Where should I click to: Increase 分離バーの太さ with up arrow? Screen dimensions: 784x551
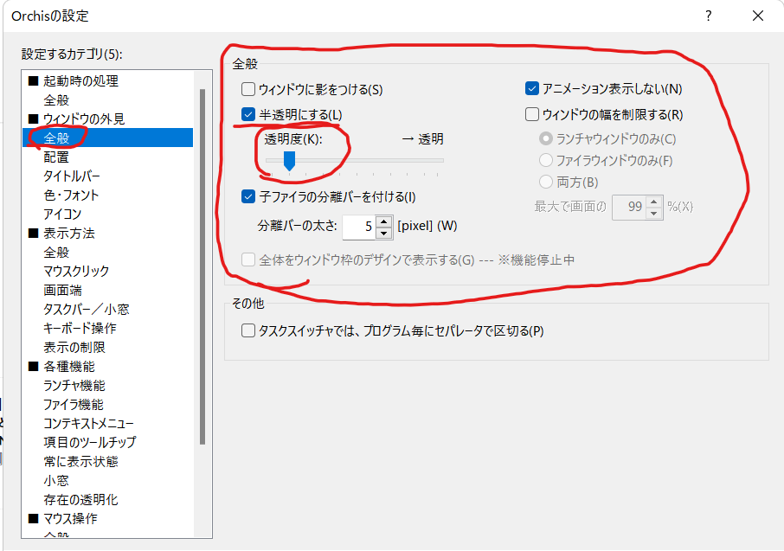point(383,221)
